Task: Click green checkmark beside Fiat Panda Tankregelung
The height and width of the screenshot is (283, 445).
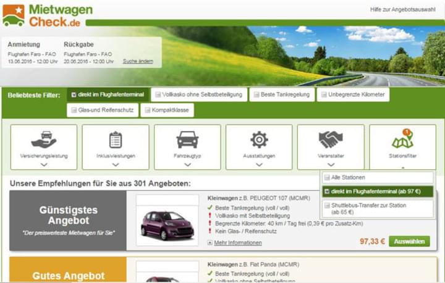Action: click(210, 273)
